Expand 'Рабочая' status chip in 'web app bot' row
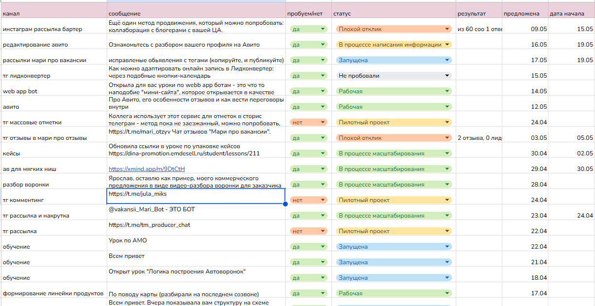 point(447,91)
